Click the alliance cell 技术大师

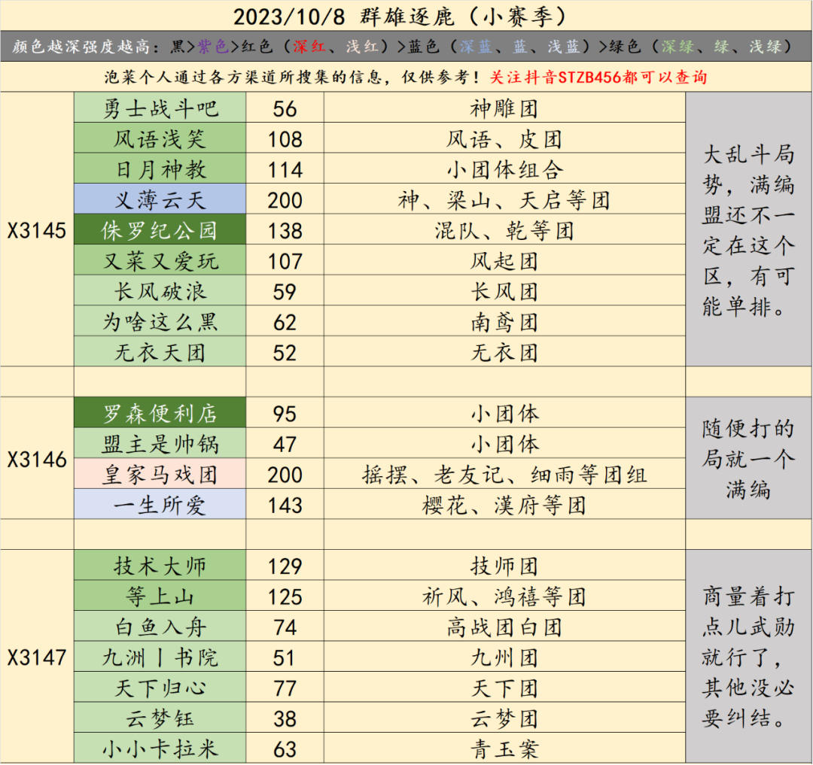tap(160, 566)
